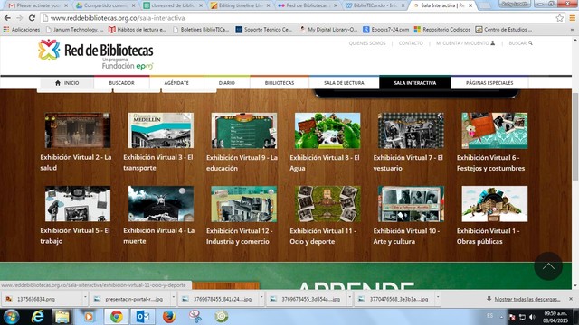The image size is (579, 325).
Task: Open thumbnail of Exhibición Virtual 4 La muerte
Action: [x=161, y=204]
